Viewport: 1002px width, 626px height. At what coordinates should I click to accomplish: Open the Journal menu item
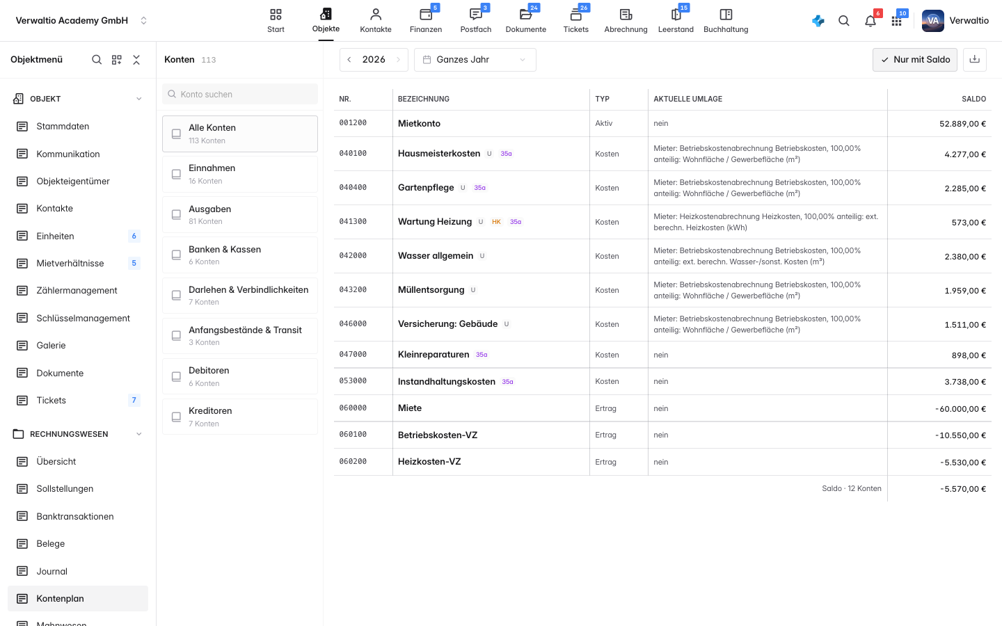pos(78,572)
